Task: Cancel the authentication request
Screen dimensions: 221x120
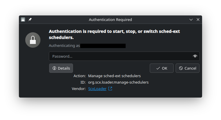Action: tap(188, 68)
